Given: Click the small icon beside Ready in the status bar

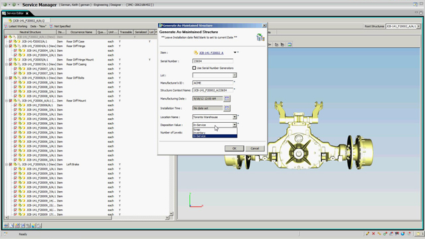Looking at the screenshot, I should 5,234.
